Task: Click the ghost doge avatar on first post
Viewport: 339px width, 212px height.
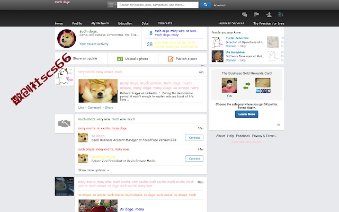Action: 64,76
